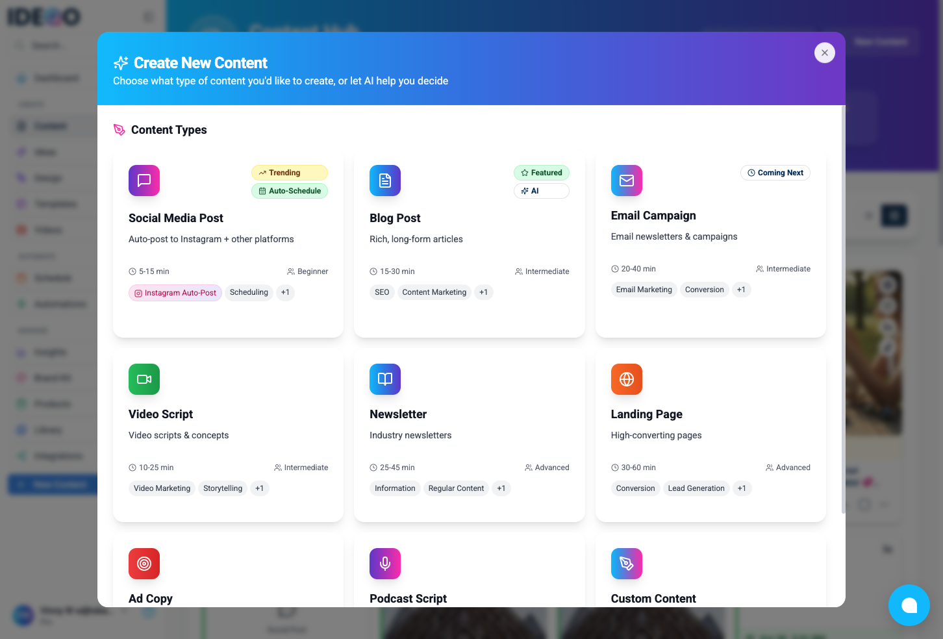Click the Blog Post document icon
943x639 pixels.
(x=385, y=181)
